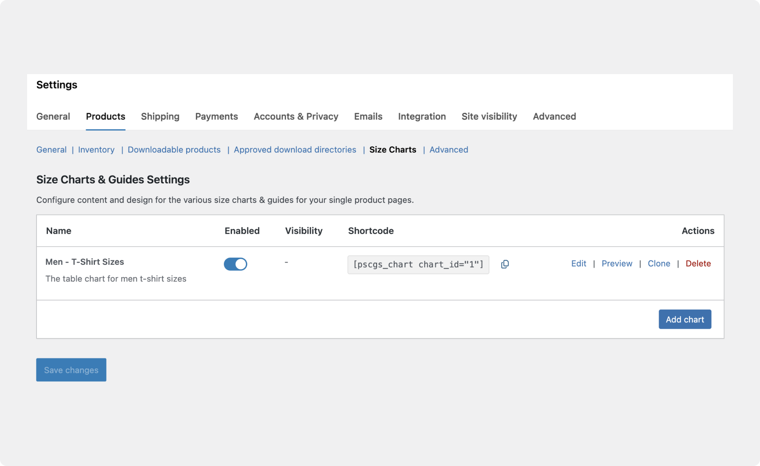Copy the shortcode using the copy icon
Image resolution: width=760 pixels, height=466 pixels.
(505, 264)
